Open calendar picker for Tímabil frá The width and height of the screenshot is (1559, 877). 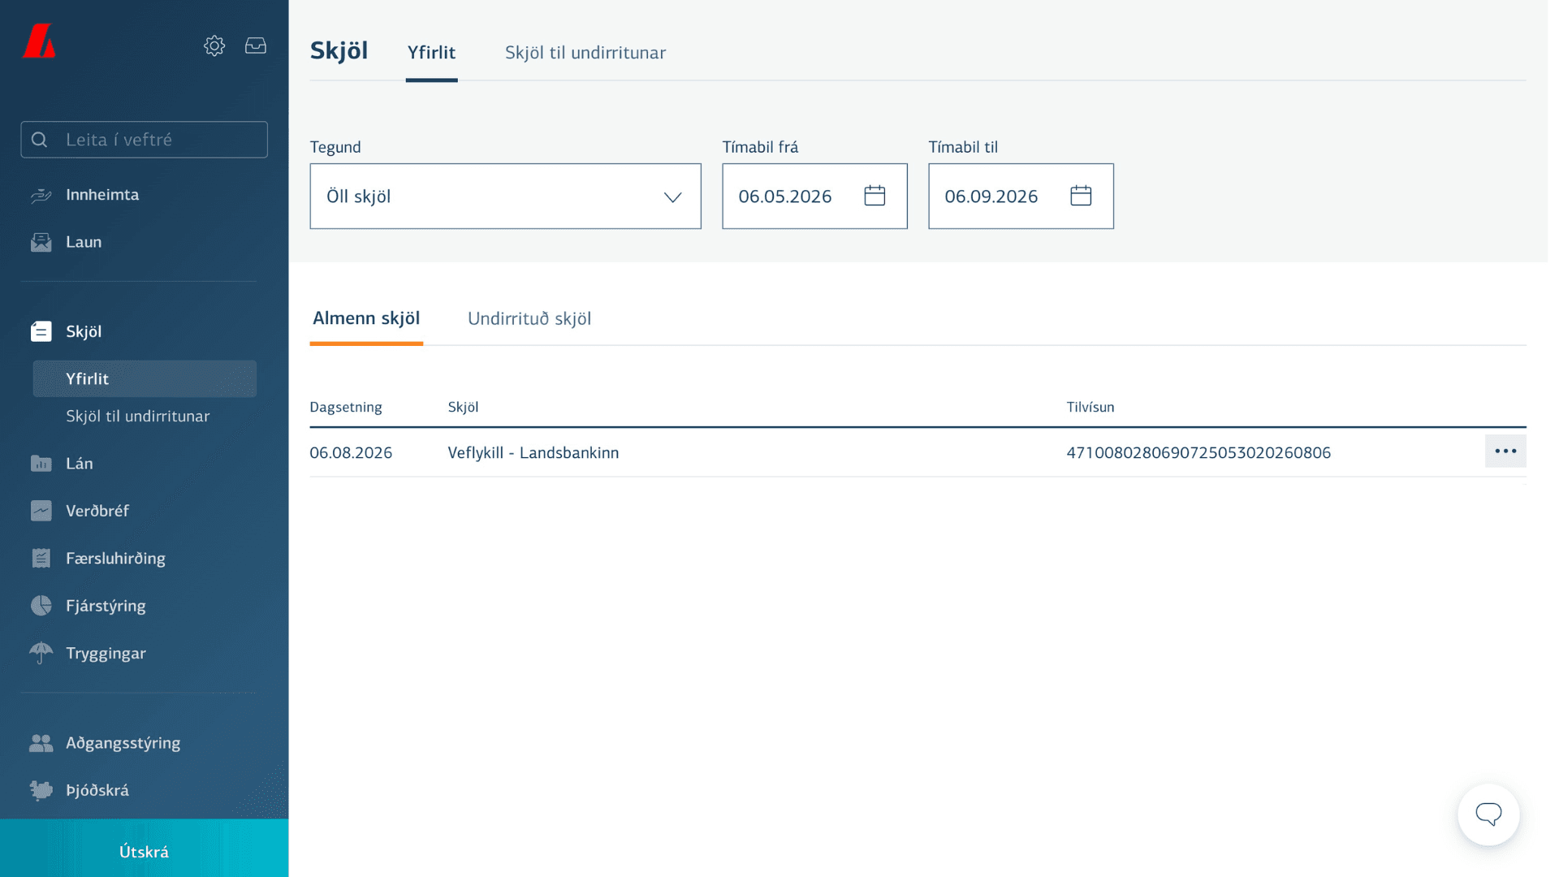875,196
